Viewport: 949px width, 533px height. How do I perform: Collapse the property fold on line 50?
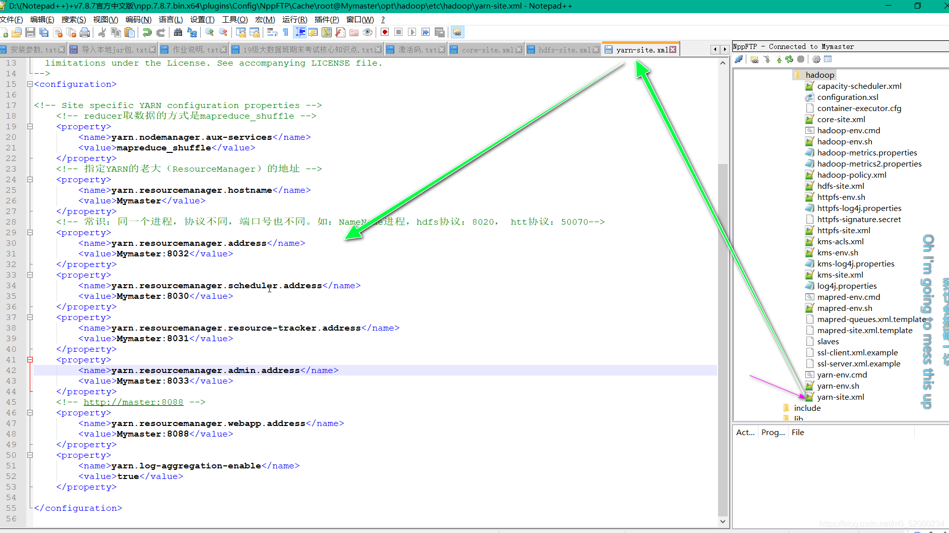tap(30, 455)
